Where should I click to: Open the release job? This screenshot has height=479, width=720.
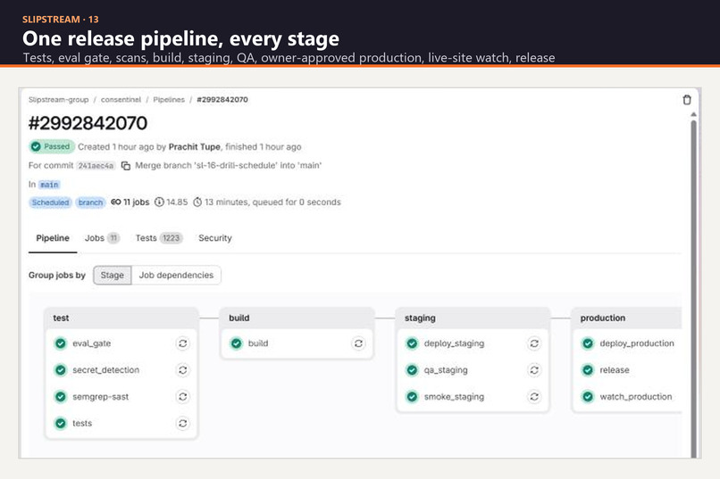tap(615, 370)
